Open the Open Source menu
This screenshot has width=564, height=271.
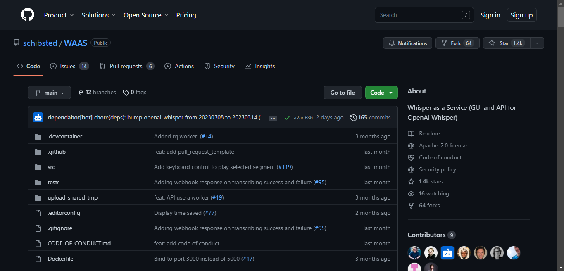[146, 15]
